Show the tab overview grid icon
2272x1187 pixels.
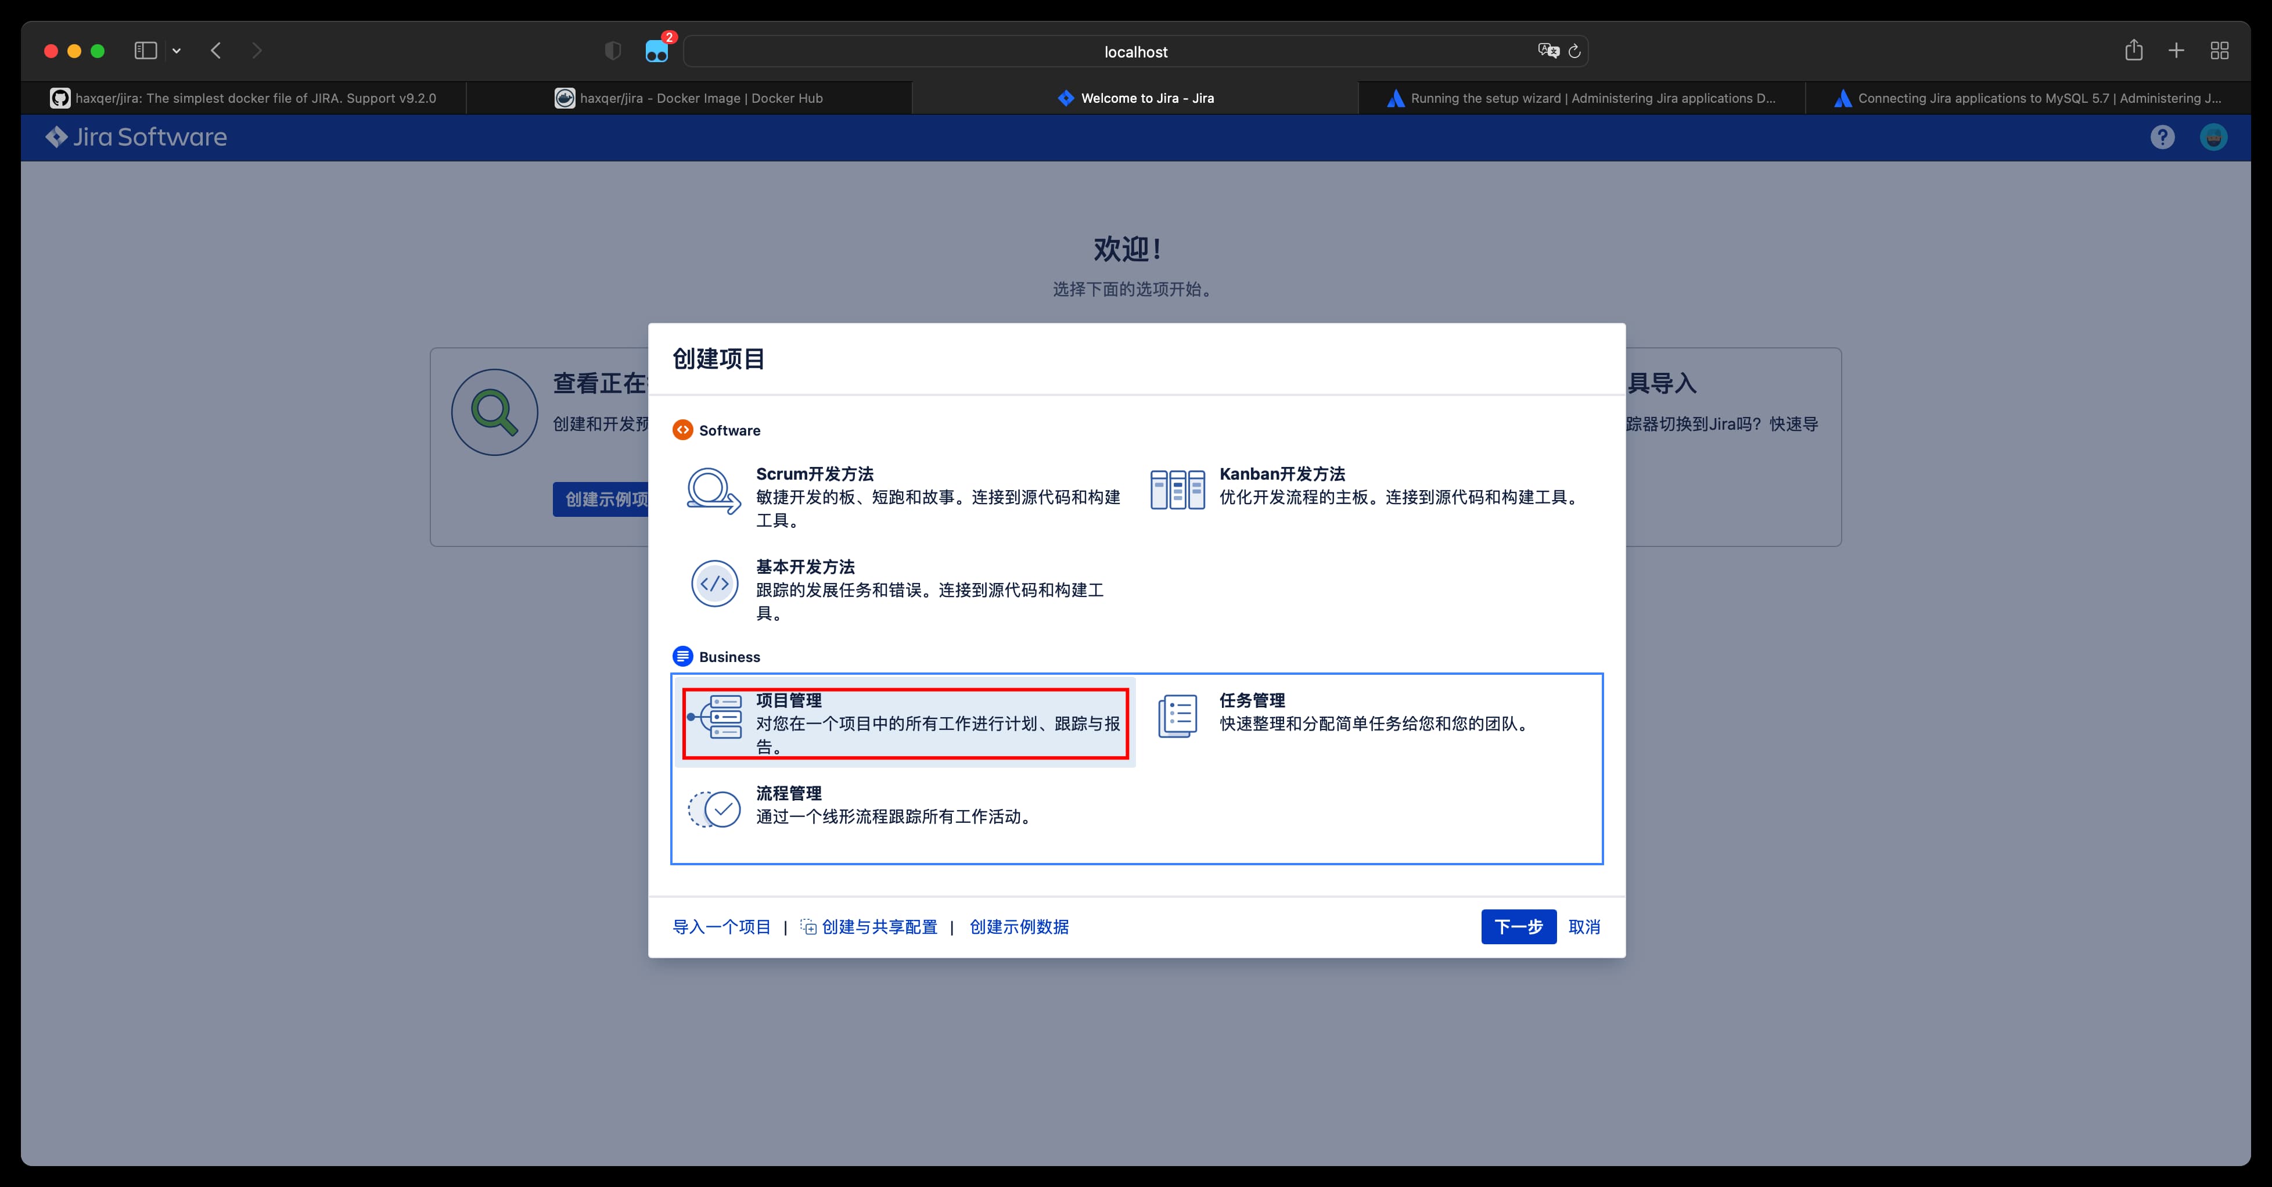(x=2220, y=51)
